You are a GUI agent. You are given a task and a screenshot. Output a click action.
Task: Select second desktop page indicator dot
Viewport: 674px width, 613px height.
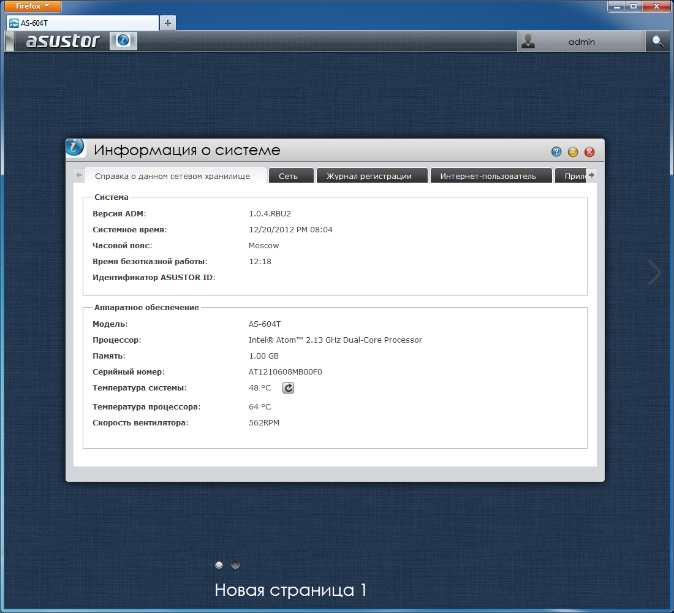pos(235,565)
